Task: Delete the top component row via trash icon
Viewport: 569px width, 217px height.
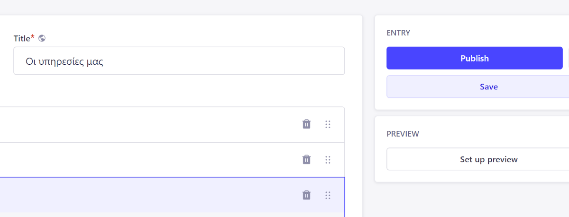Action: (x=307, y=124)
